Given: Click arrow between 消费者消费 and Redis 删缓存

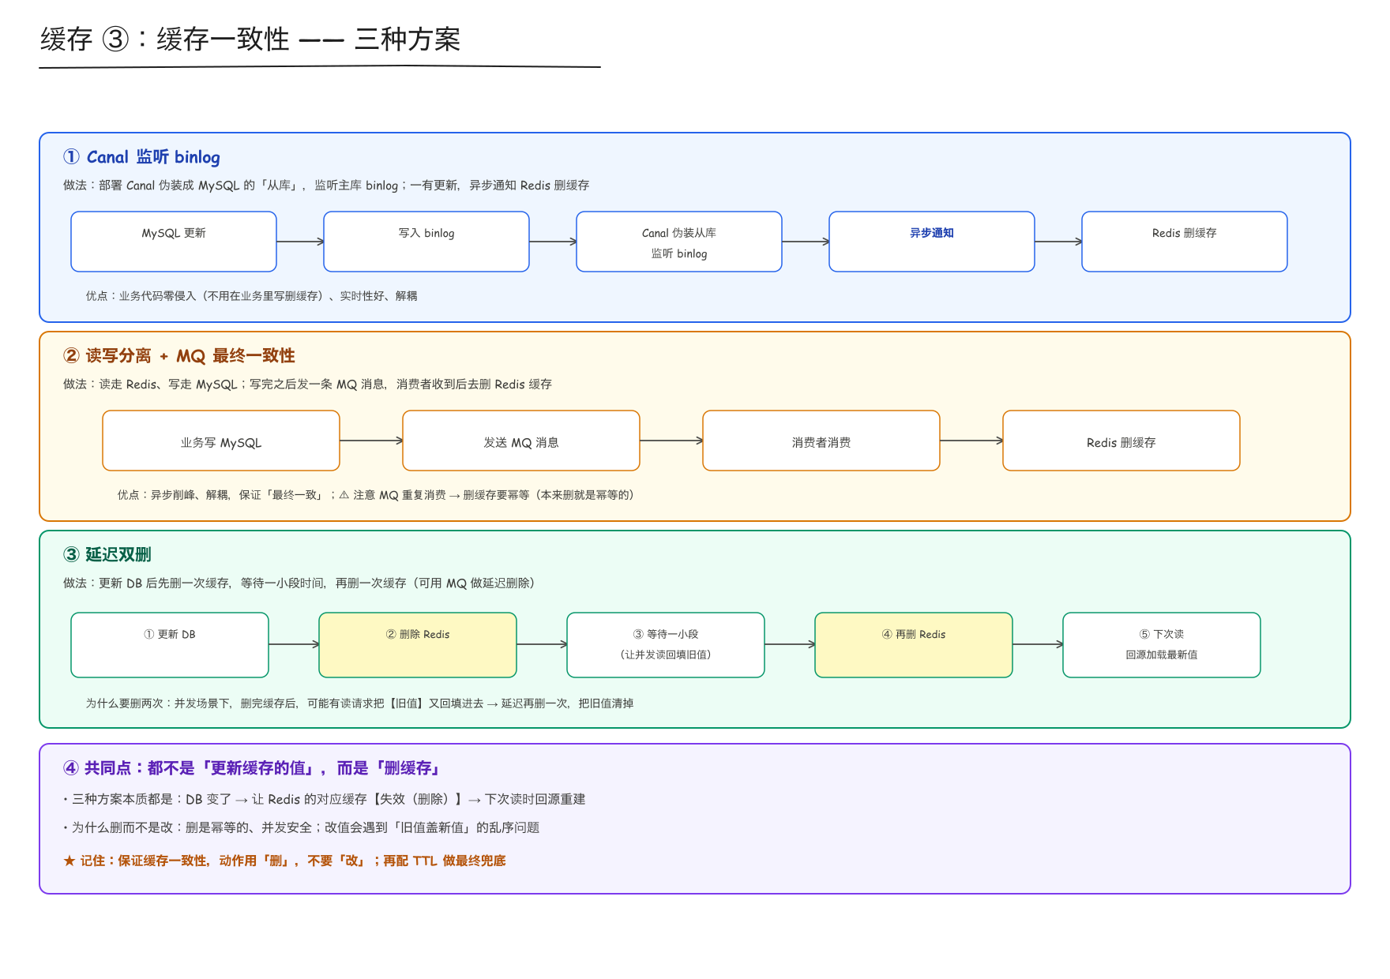Looking at the screenshot, I should pyautogui.click(x=971, y=441).
